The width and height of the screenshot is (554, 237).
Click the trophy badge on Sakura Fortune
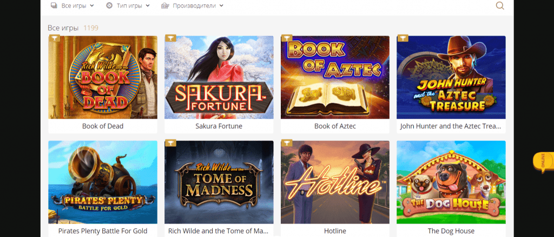pyautogui.click(x=170, y=38)
